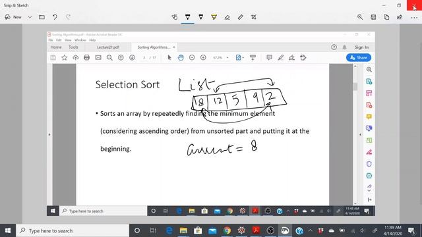Toggle the Ruler tool

[x=240, y=17]
